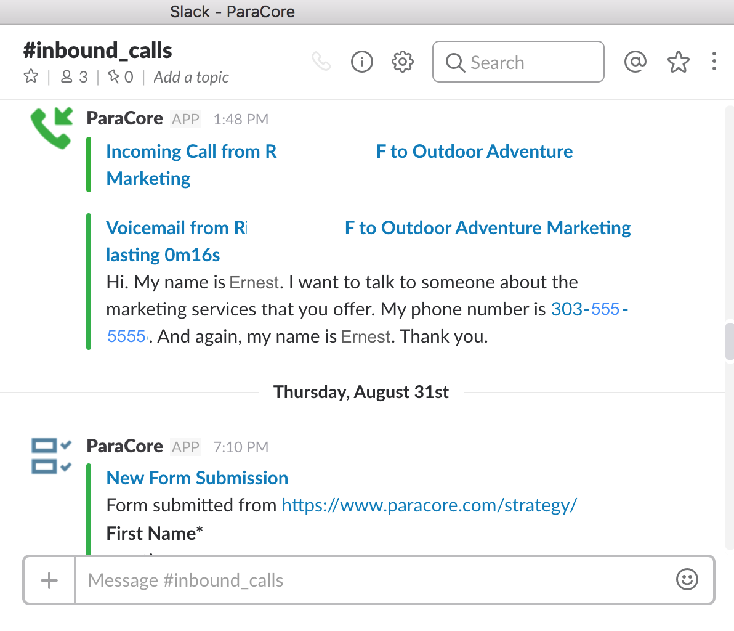Open New Form Submission link
The image size is (734, 631).
[x=197, y=478]
